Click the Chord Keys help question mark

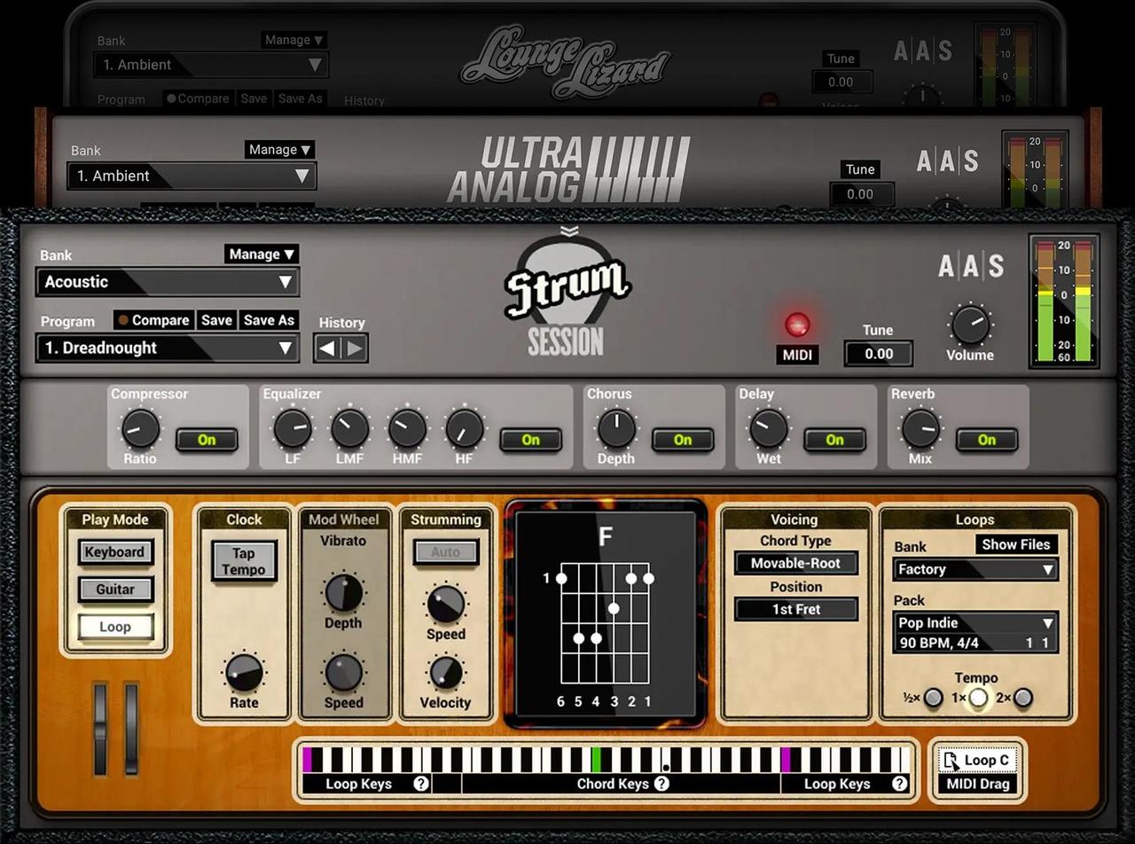[x=661, y=784]
